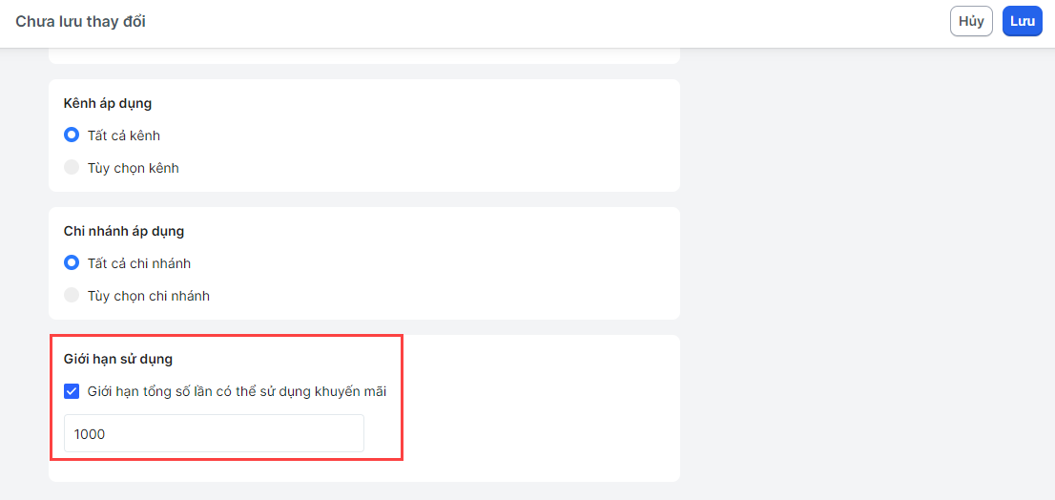Click the Tùy chọn kênh label text
1055x500 pixels.
pyautogui.click(x=134, y=168)
